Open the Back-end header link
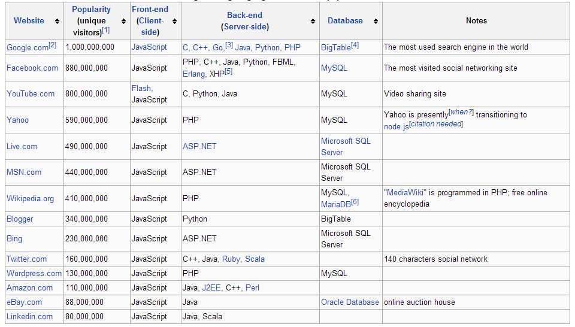575x327 pixels. (x=244, y=15)
